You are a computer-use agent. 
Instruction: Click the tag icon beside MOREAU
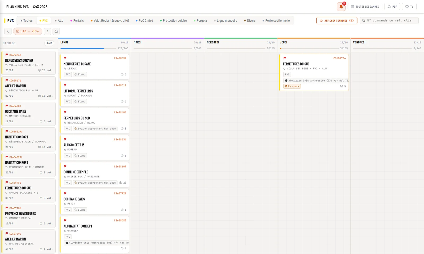65,150
